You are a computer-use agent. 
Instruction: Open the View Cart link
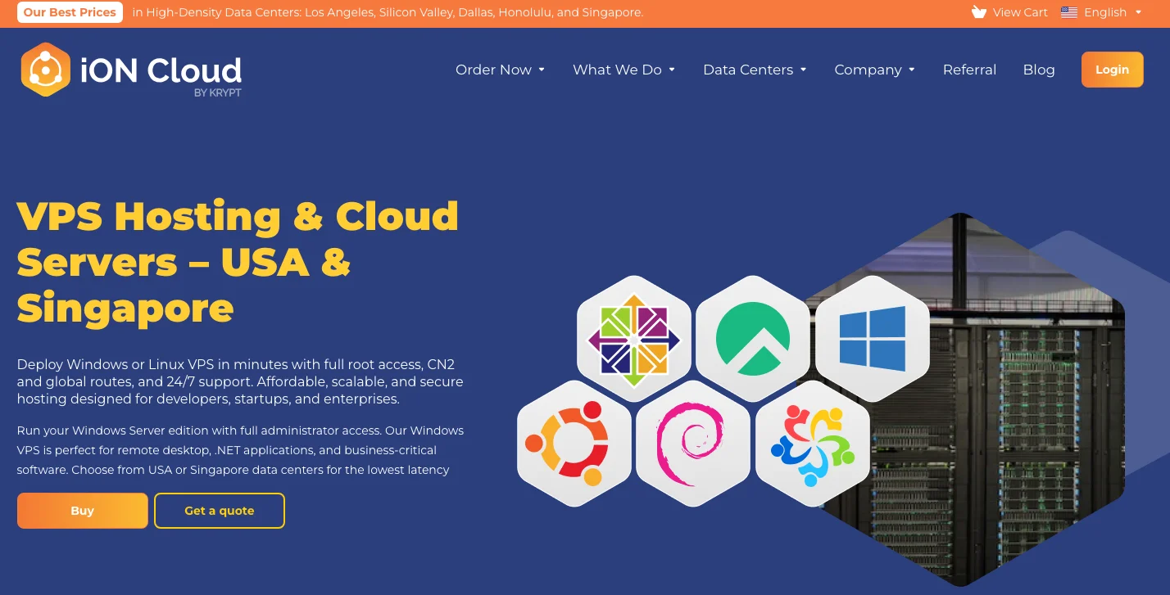pyautogui.click(x=1020, y=12)
